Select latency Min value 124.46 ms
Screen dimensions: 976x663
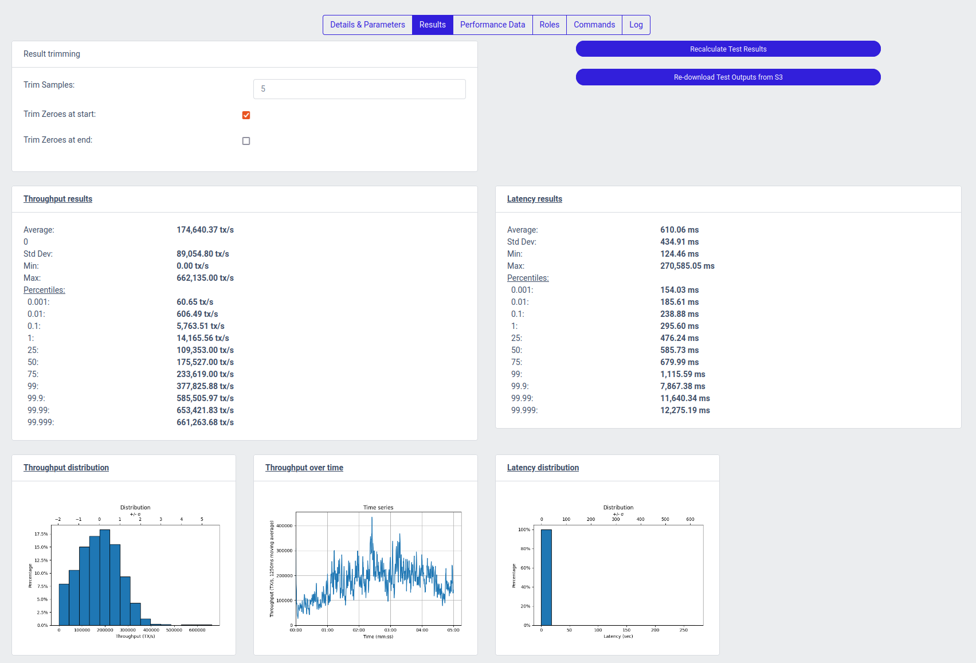pyautogui.click(x=680, y=254)
